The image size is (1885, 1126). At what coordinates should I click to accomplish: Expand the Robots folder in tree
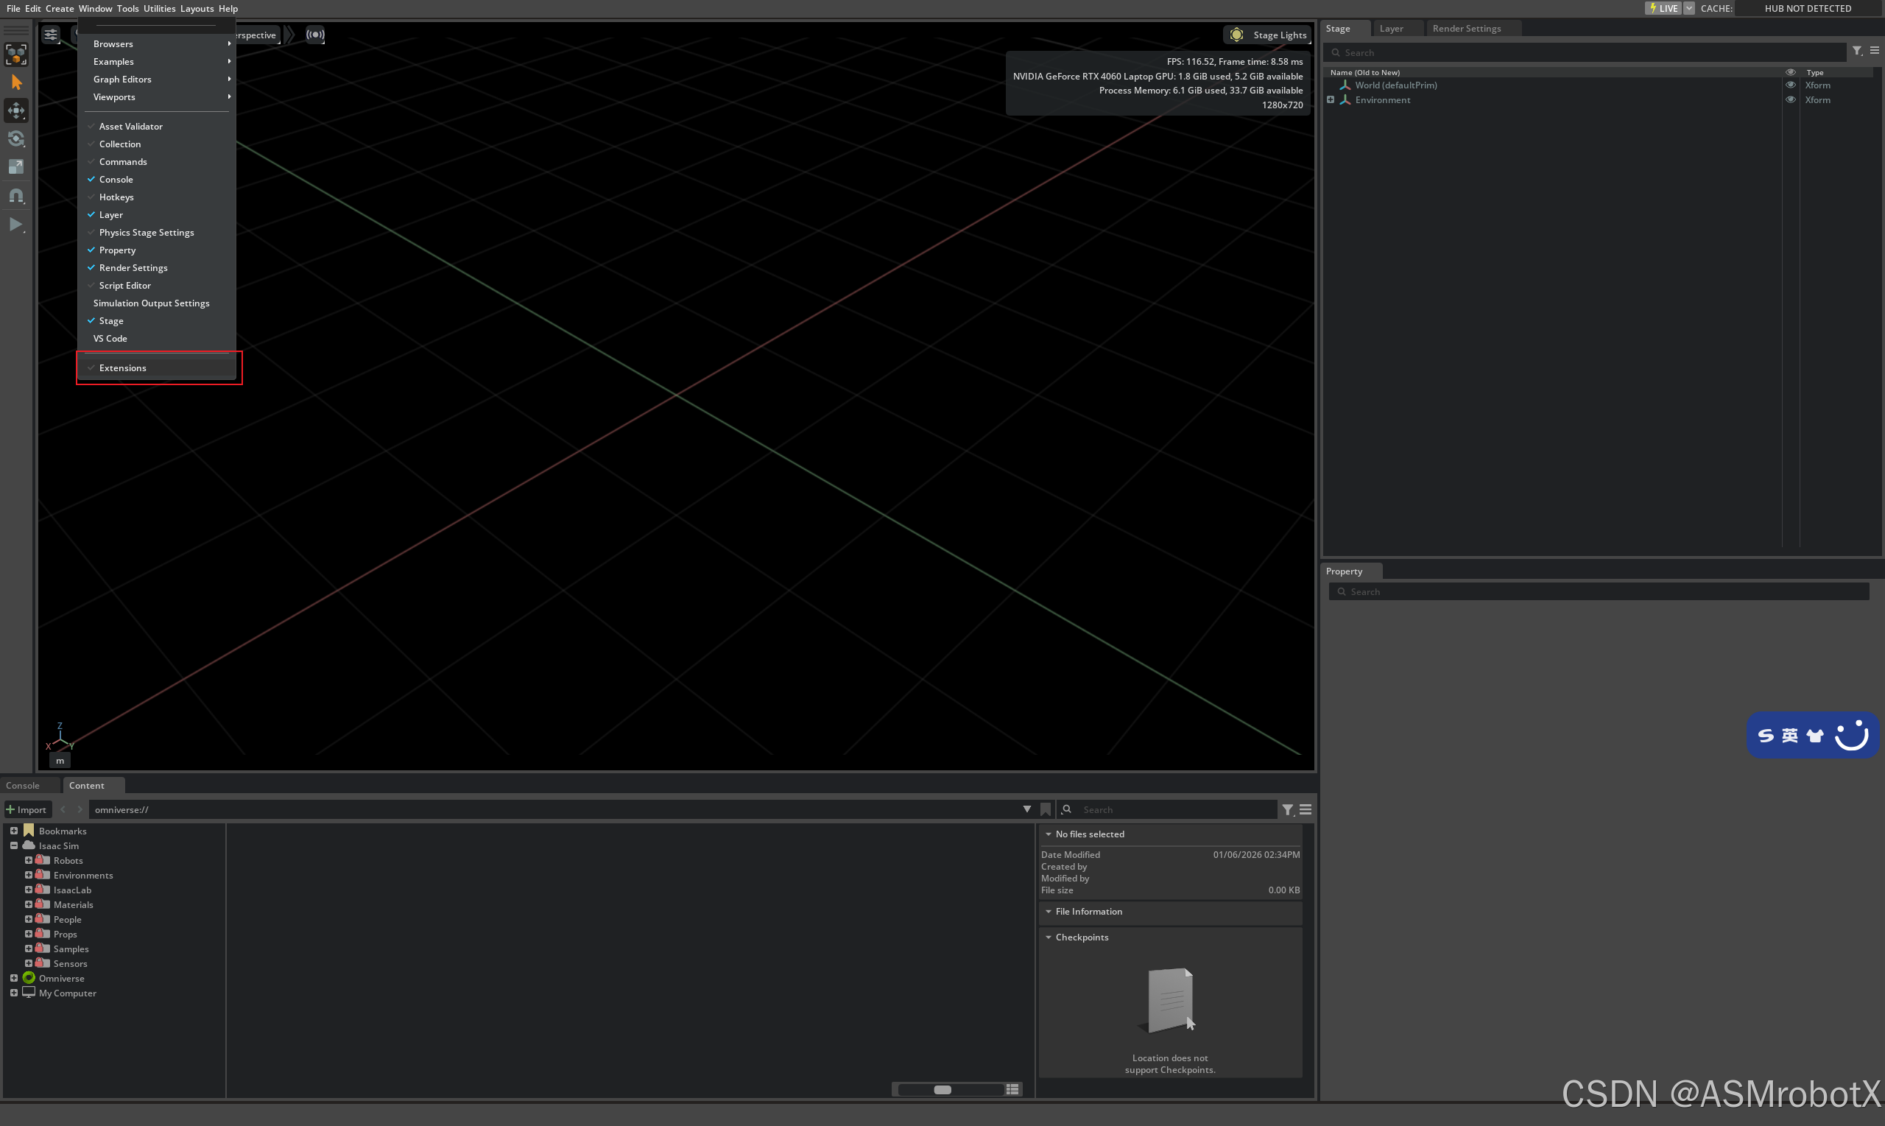click(x=28, y=860)
